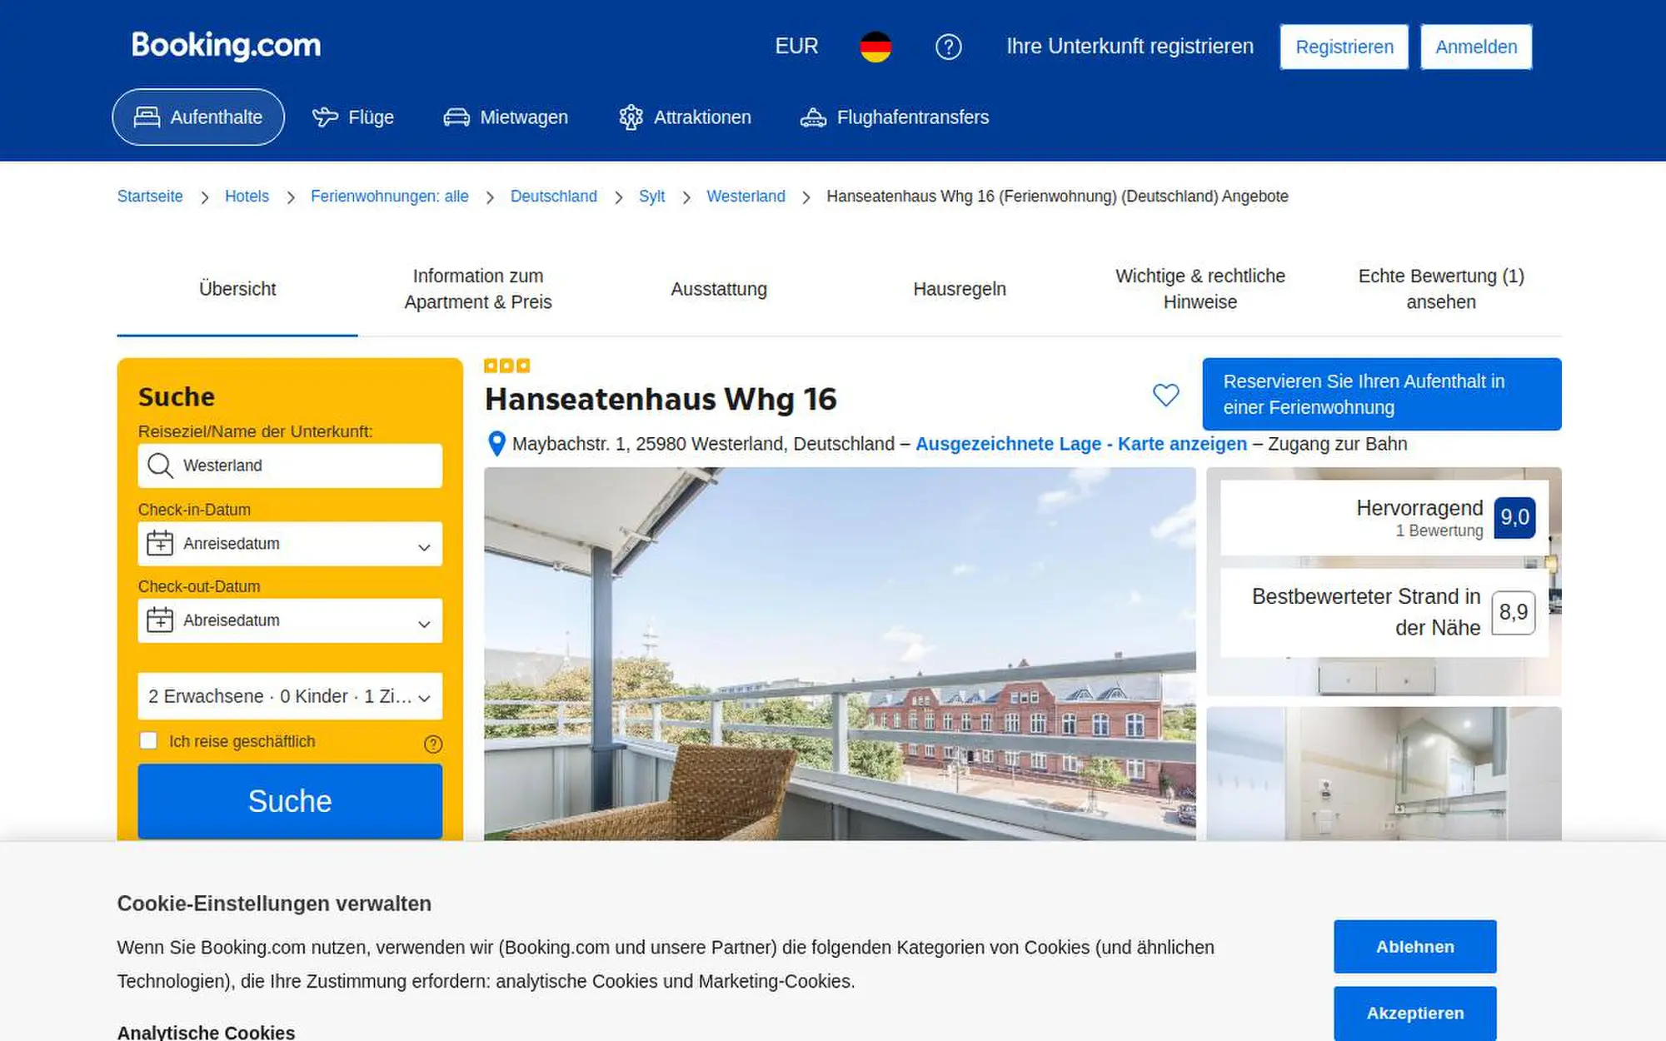Click the Westerland breadcrumb link

(x=746, y=197)
